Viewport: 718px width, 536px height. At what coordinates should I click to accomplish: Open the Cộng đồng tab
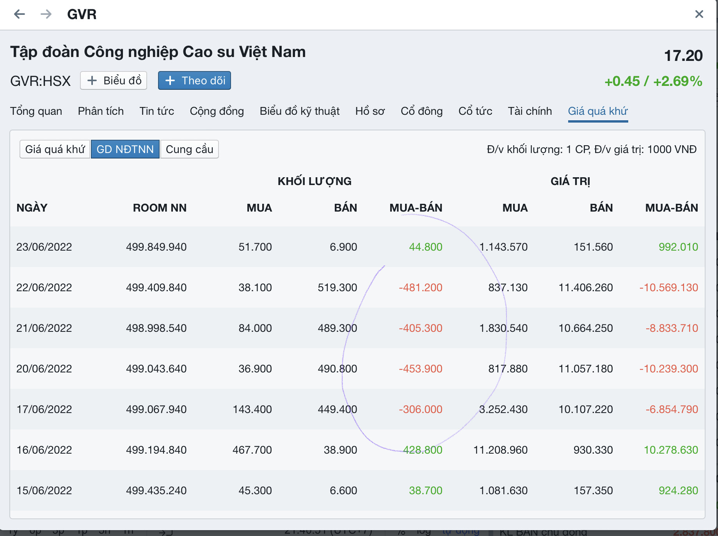pyautogui.click(x=217, y=111)
